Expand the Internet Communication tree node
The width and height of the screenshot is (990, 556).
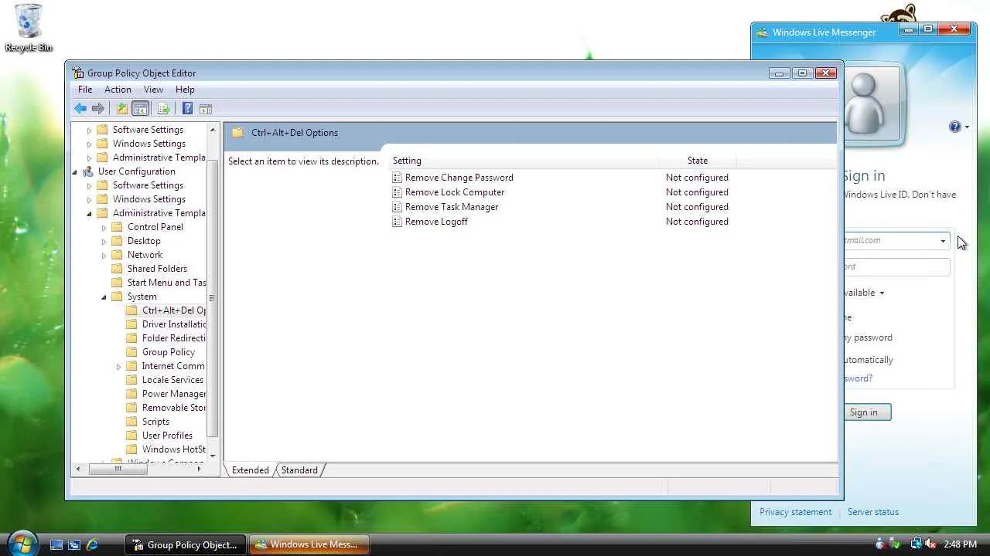pyautogui.click(x=118, y=366)
